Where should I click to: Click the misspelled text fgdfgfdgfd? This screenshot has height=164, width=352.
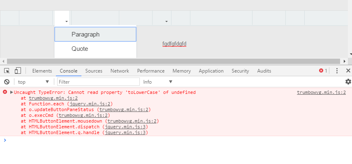click(174, 44)
